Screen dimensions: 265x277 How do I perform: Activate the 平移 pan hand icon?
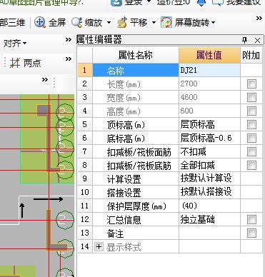pyautogui.click(x=122, y=22)
